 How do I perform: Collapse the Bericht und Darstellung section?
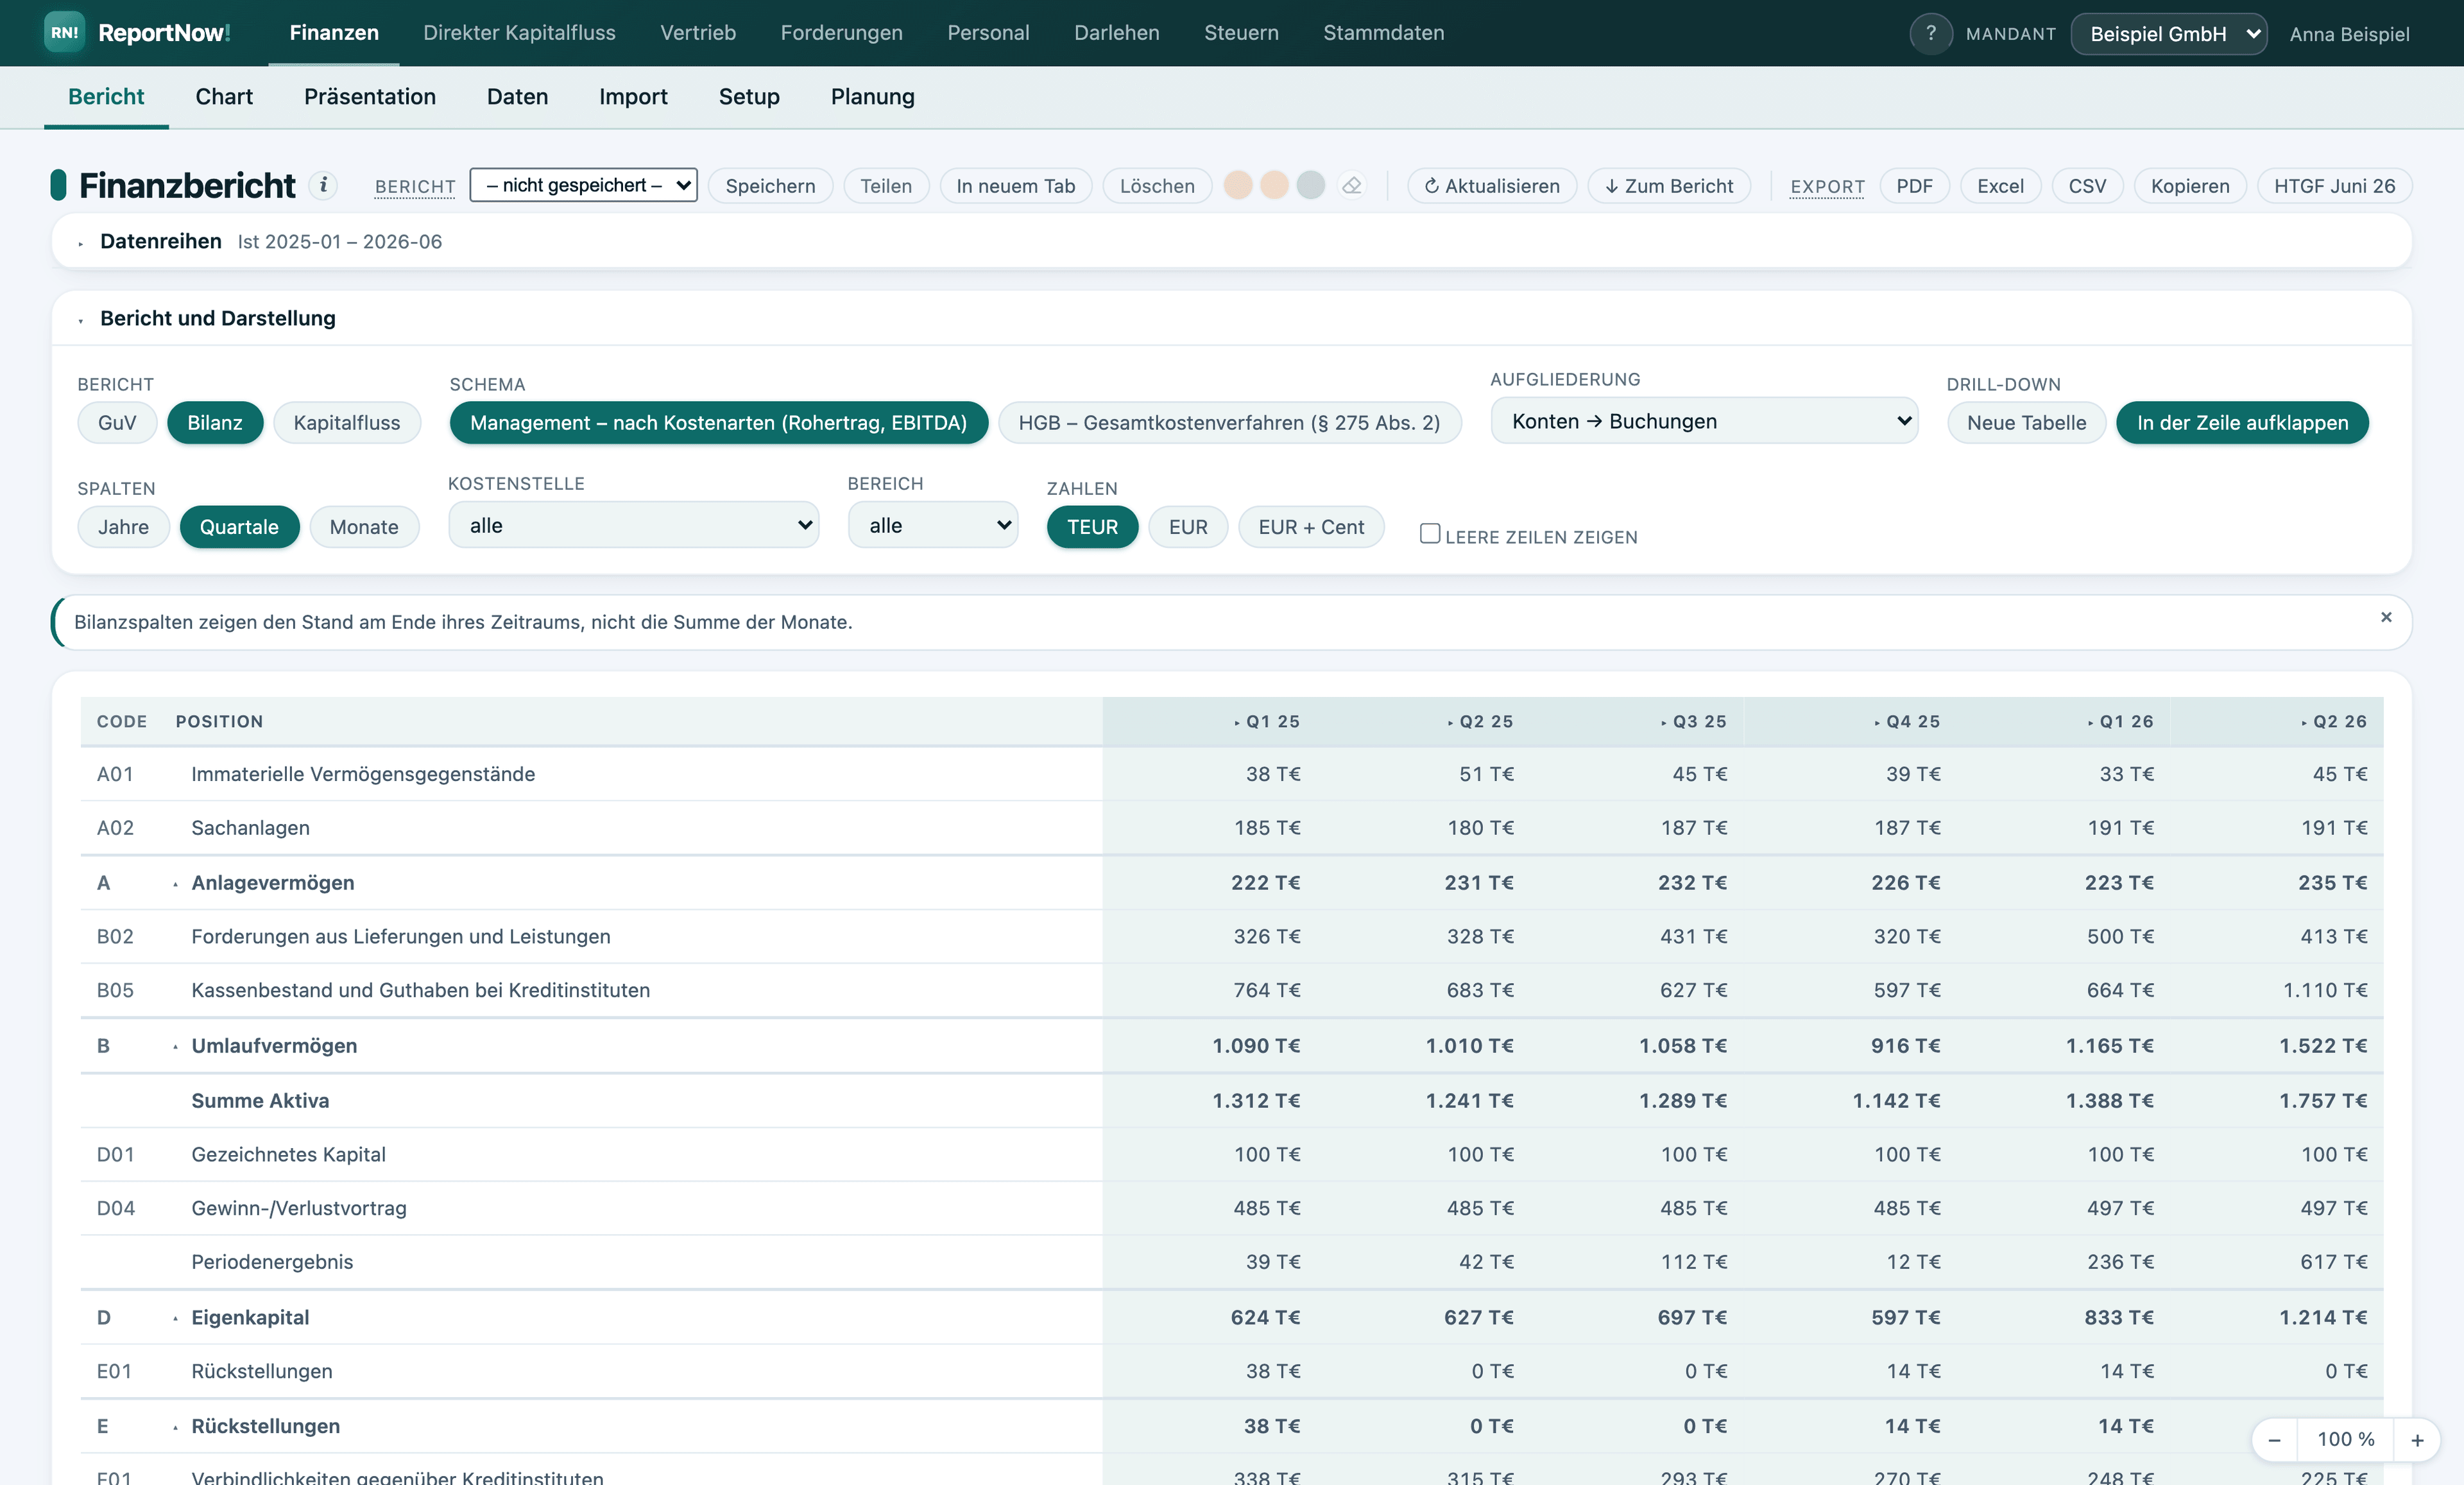point(80,320)
